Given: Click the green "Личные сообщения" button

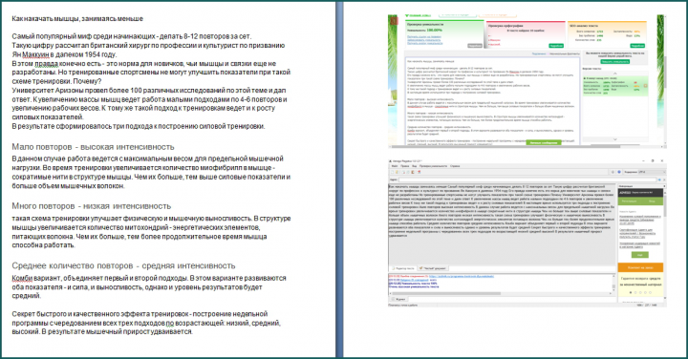Looking at the screenshot, I should [x=544, y=142].
